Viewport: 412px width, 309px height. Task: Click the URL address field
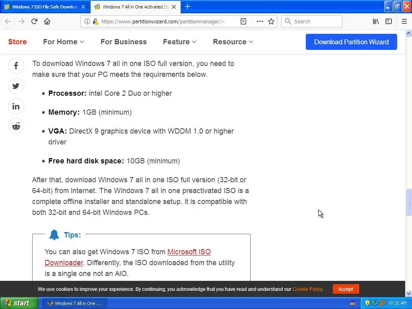click(163, 21)
